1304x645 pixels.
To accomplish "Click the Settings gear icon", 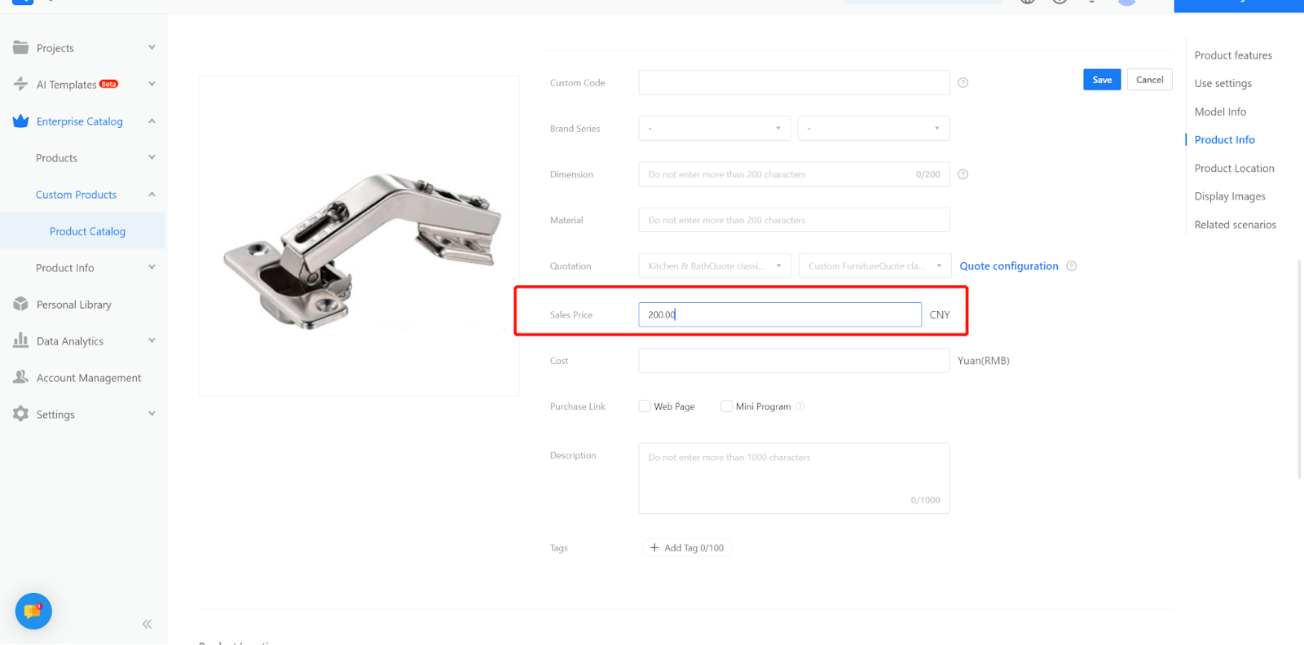I will (x=20, y=414).
